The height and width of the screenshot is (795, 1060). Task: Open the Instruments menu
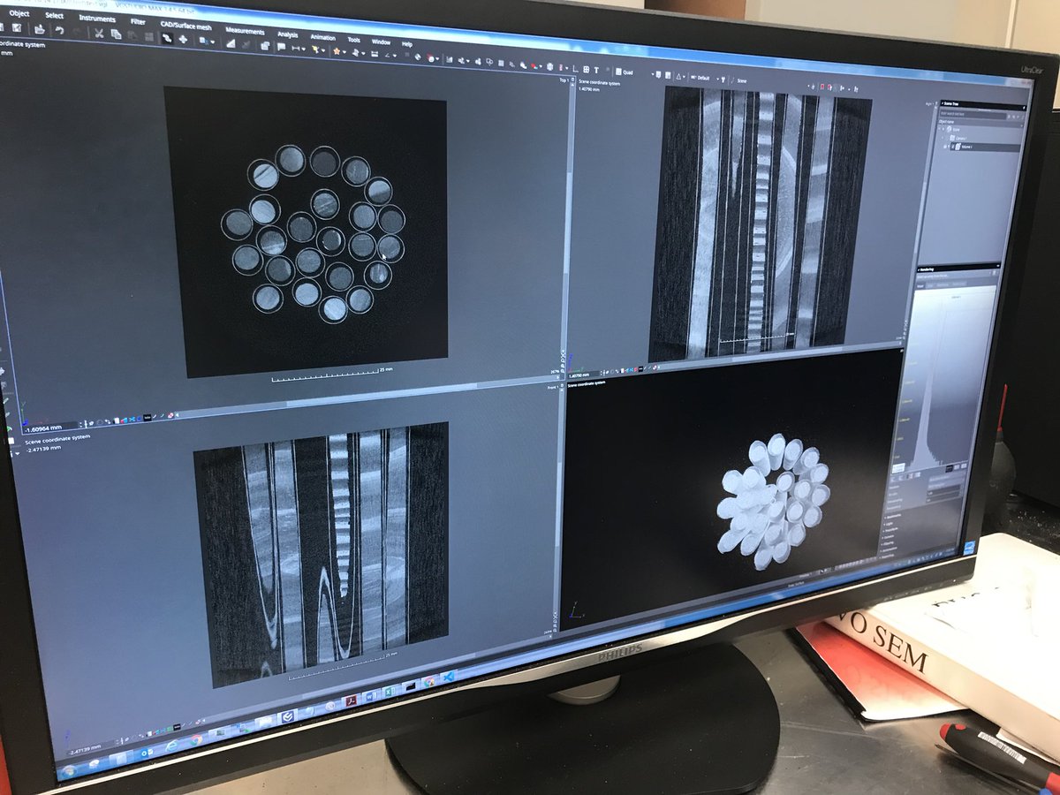click(x=97, y=19)
